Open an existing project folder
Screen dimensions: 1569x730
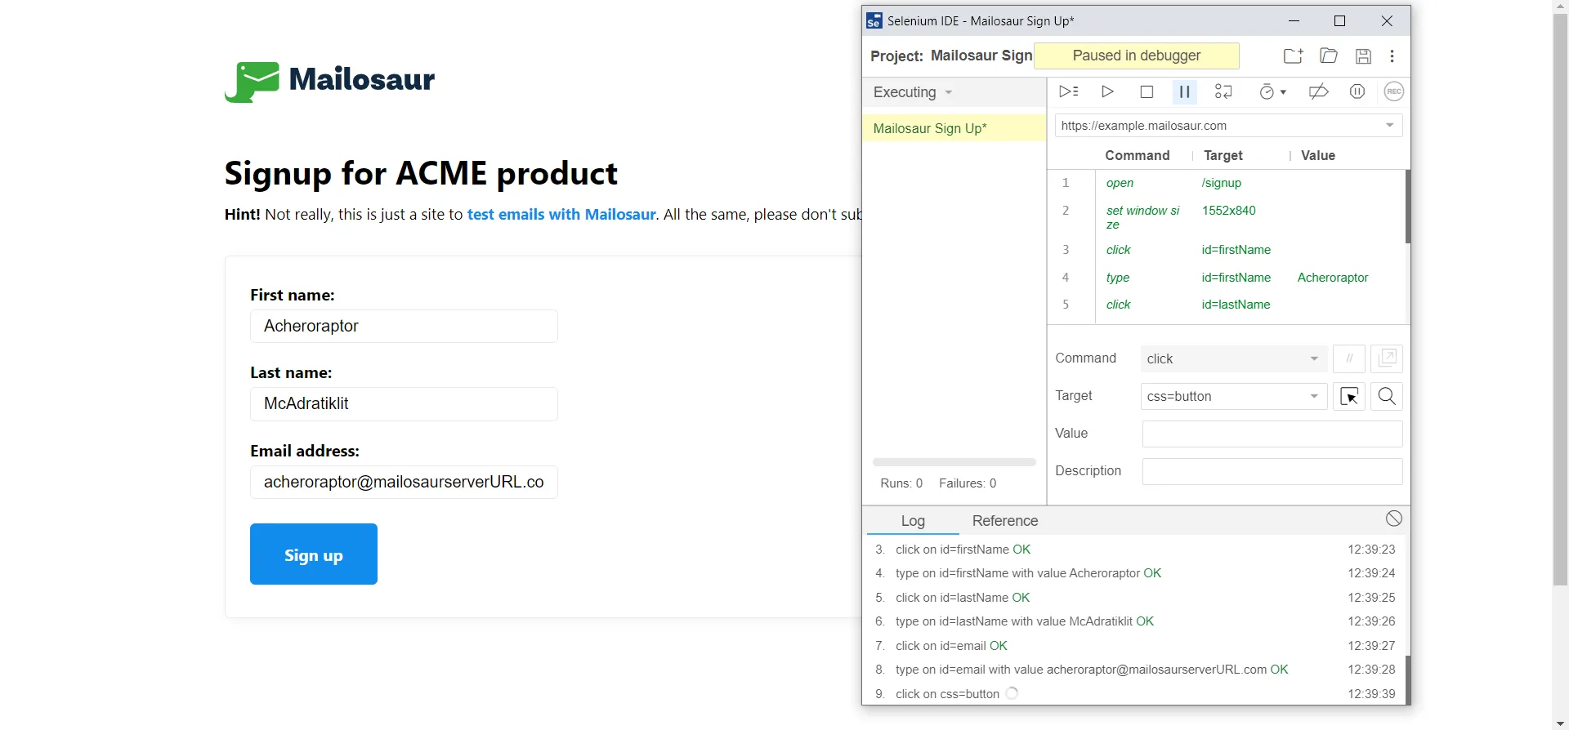1329,56
